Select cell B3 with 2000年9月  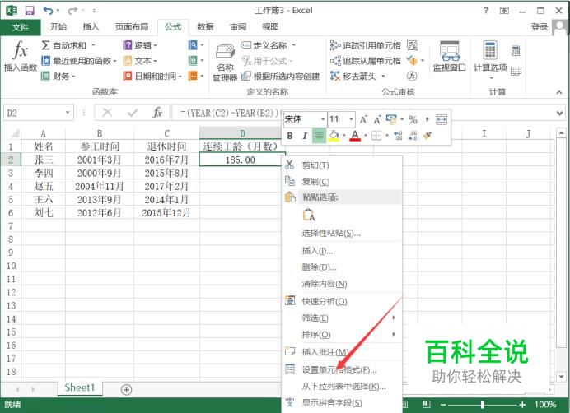click(x=99, y=173)
